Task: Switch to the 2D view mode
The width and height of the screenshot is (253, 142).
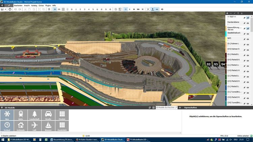Action: (59, 9)
